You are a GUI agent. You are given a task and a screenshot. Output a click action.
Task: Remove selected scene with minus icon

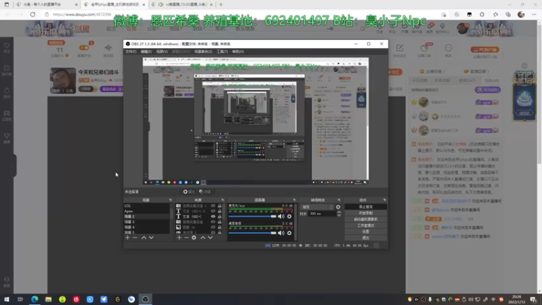[135, 238]
